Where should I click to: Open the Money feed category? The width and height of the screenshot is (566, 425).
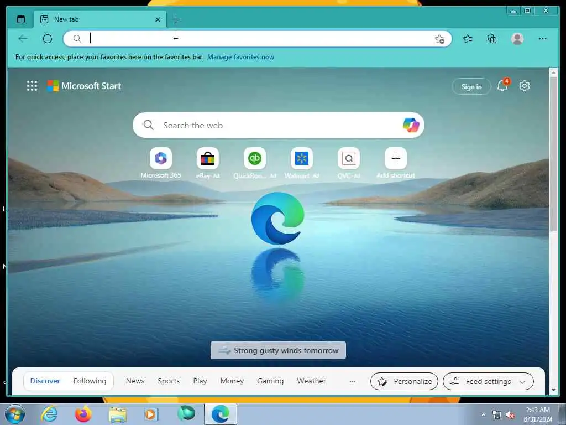[232, 381]
